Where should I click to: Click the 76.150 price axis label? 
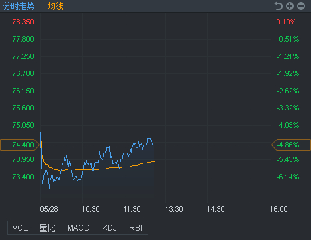(23, 91)
